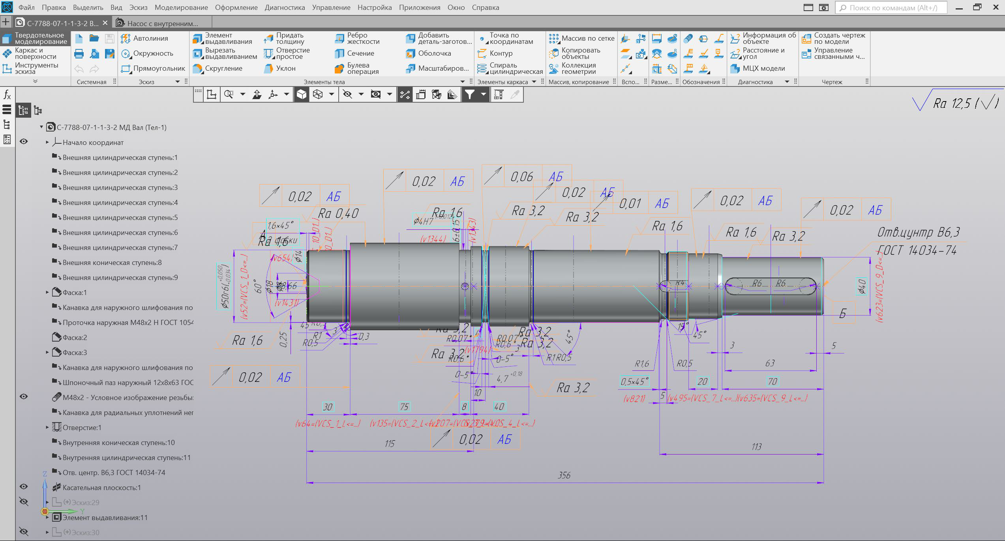Click the filter funnel toolbar icon
Viewport: 1005px width, 541px height.
tap(469, 94)
